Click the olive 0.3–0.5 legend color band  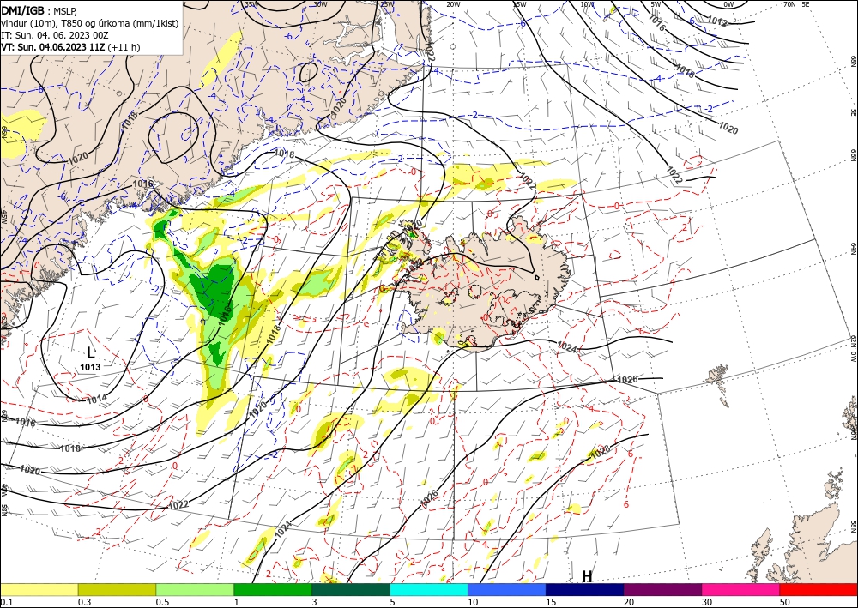point(117,589)
